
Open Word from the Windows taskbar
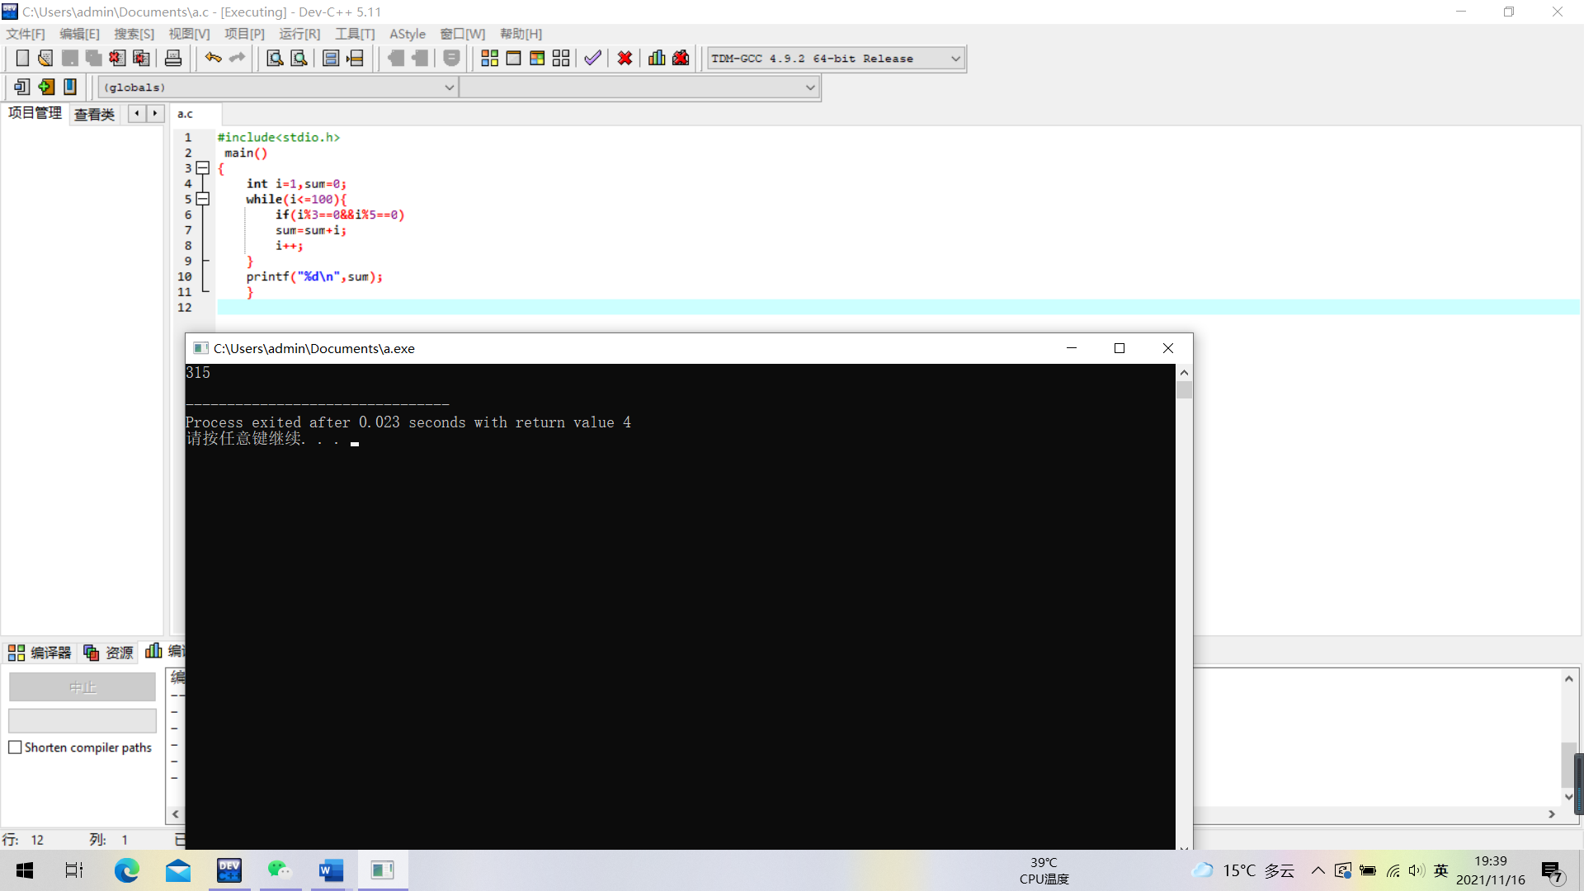pos(331,870)
